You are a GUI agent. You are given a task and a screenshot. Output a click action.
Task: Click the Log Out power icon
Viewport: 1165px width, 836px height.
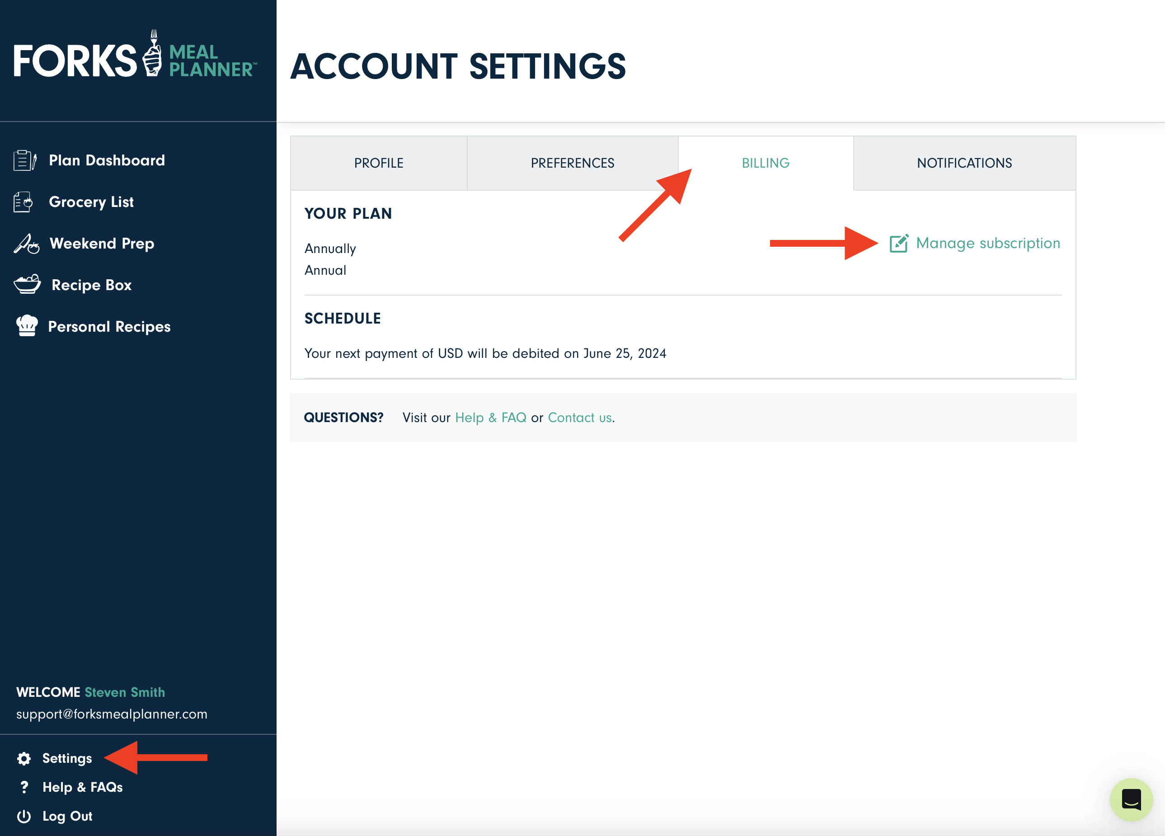click(x=24, y=816)
